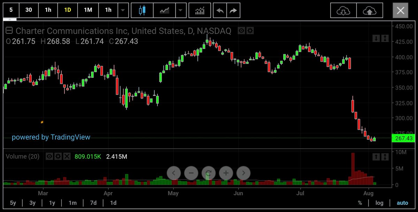Close the chart with the X button
The image size is (418, 212).
pos(401,10)
